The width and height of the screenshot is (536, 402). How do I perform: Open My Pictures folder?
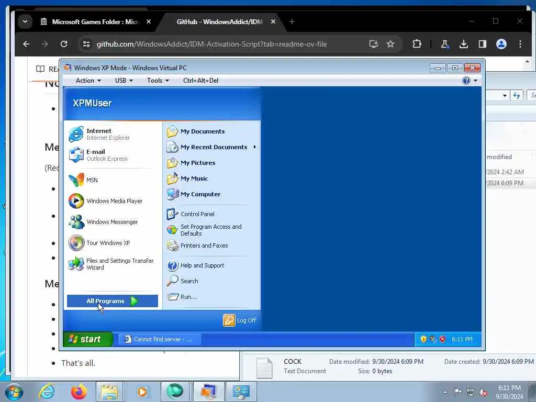[x=191, y=163]
